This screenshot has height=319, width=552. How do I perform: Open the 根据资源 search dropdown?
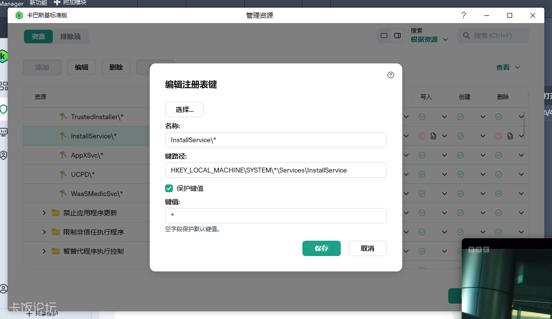point(429,39)
